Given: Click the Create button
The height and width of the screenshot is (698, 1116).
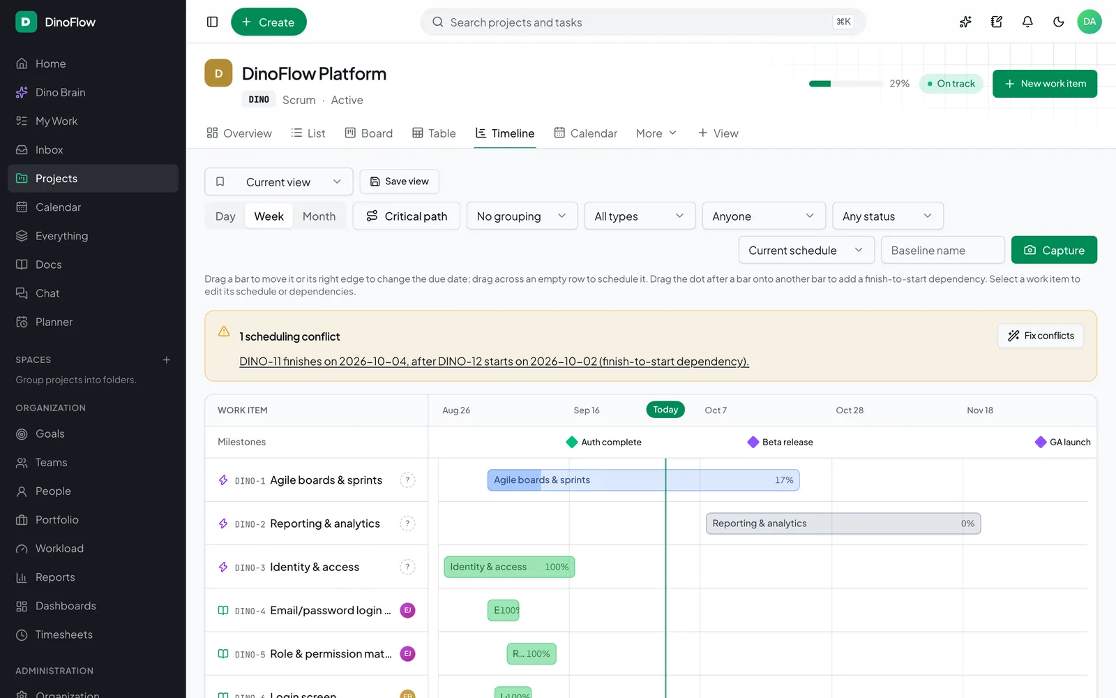Looking at the screenshot, I should (x=269, y=22).
